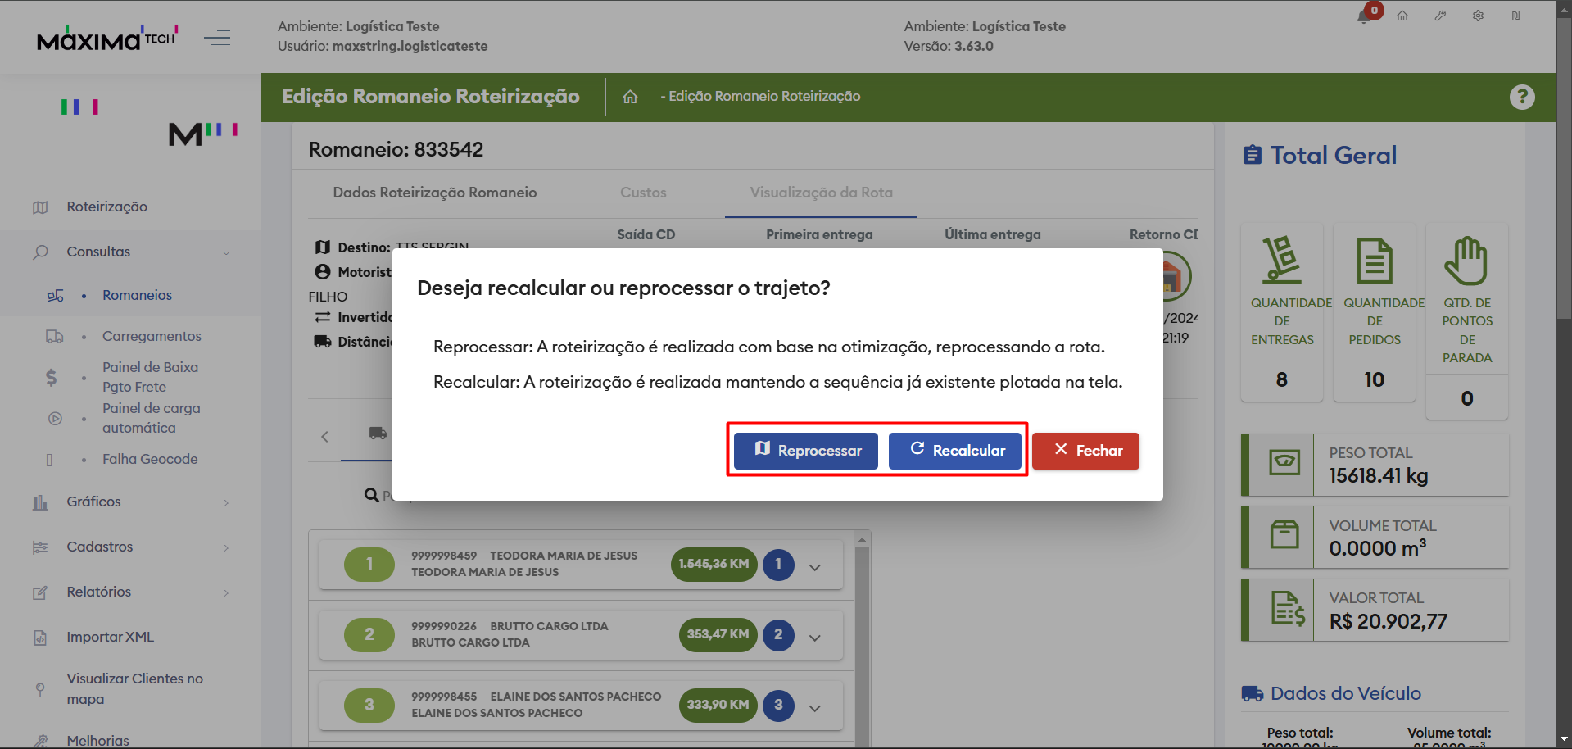Click the settings gear icon
Image resolution: width=1572 pixels, height=749 pixels.
point(1478,16)
